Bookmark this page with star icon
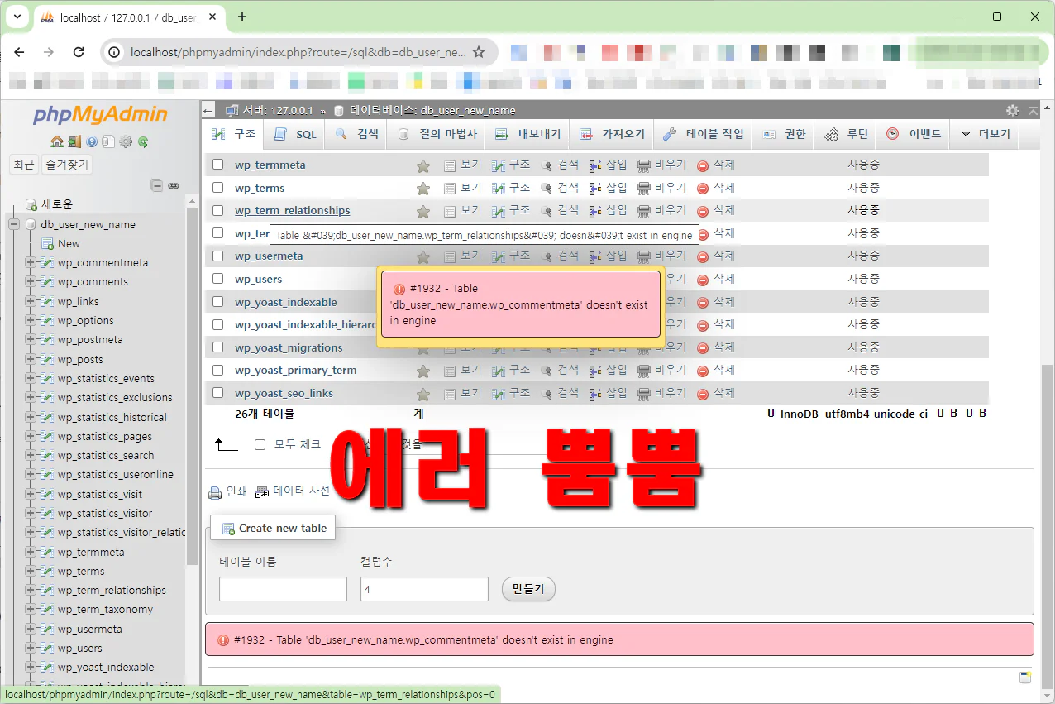 478,52
